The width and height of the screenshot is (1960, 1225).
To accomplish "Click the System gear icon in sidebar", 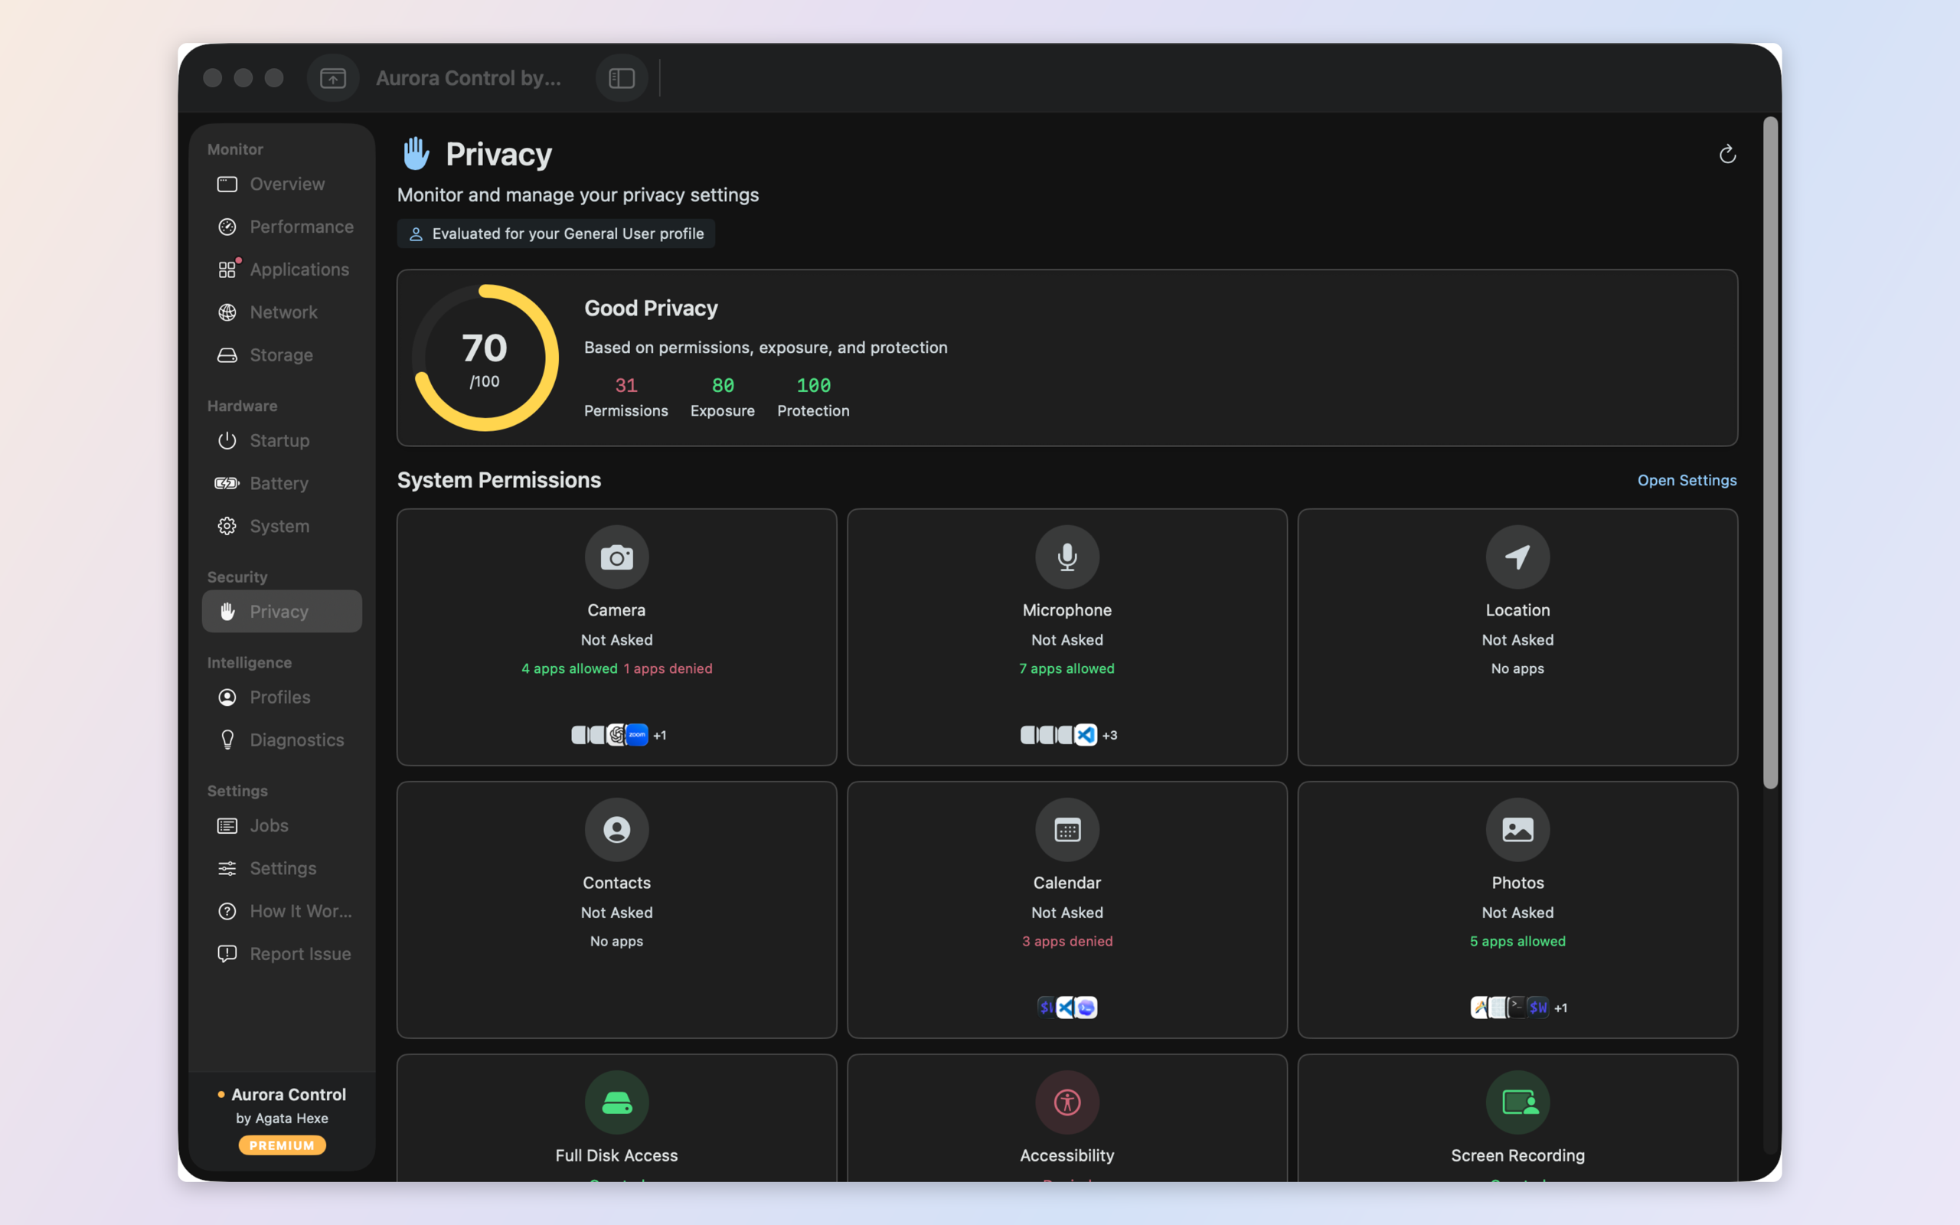I will (227, 527).
